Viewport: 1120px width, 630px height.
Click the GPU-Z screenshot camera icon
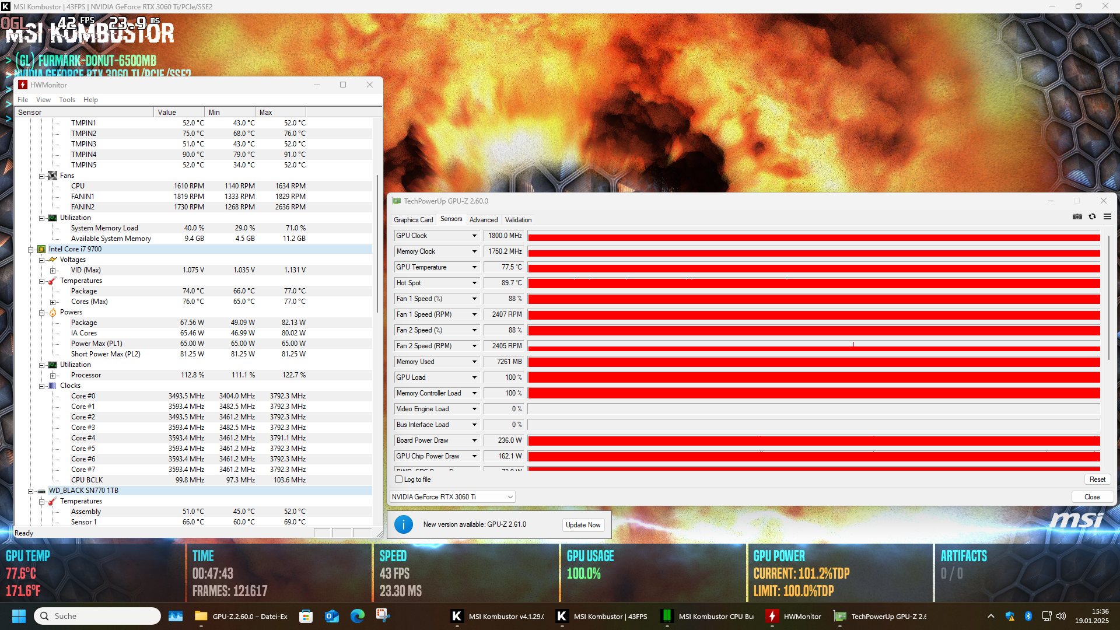tap(1077, 216)
